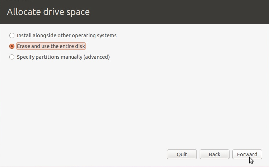Return to the previous installer page via Back
Image resolution: width=269 pixels, height=167 pixels.
[214, 154]
